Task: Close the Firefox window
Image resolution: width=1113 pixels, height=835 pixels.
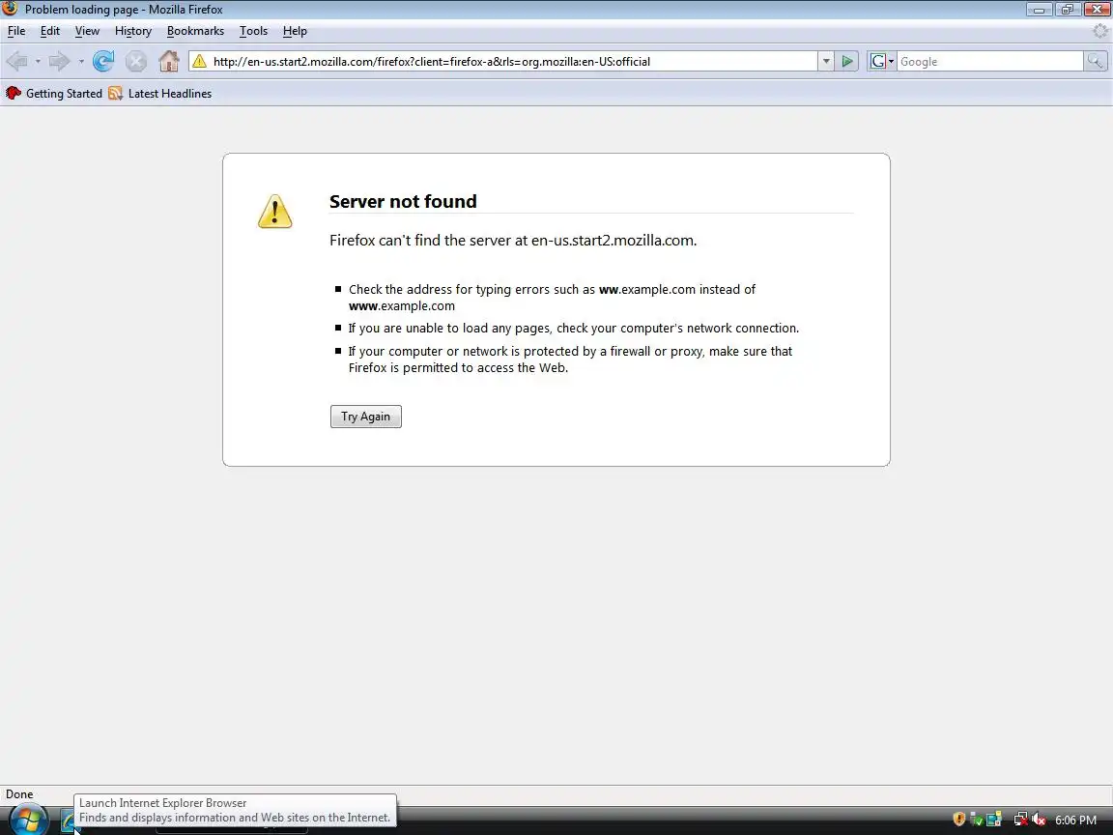Action: pyautogui.click(x=1096, y=10)
